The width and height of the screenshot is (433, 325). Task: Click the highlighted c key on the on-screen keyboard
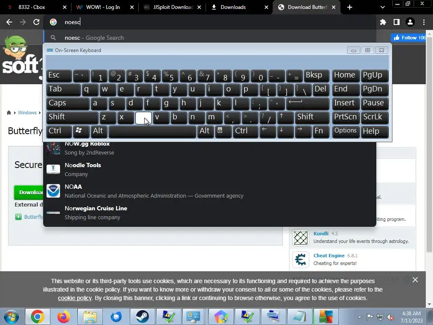143,118
